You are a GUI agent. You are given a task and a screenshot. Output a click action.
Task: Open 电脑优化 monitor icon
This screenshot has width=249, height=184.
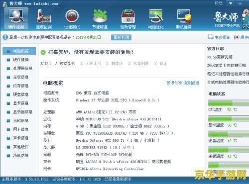point(156,18)
